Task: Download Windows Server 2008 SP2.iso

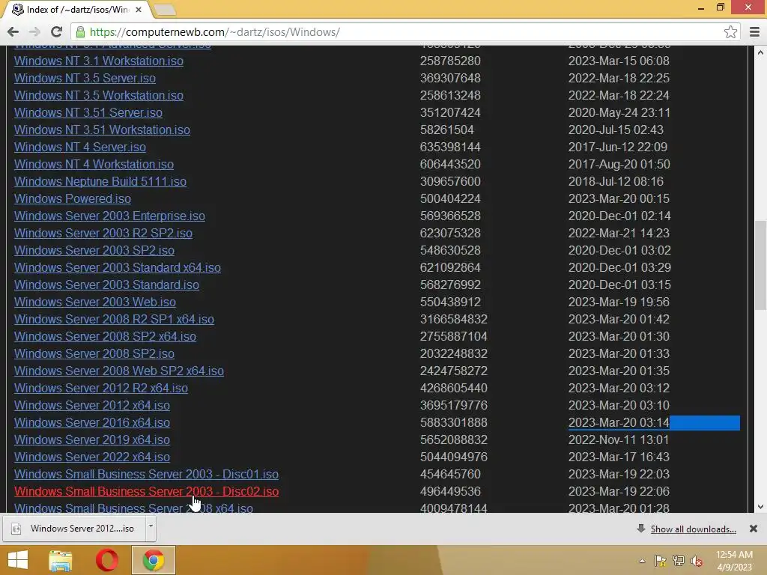Action: (94, 353)
